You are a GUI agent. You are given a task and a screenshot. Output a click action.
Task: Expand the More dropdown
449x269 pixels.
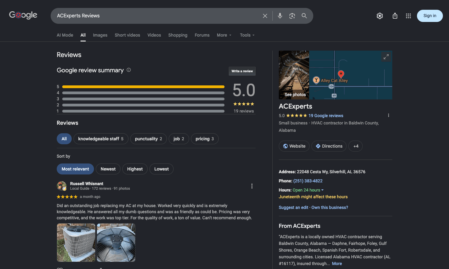pyautogui.click(x=224, y=35)
